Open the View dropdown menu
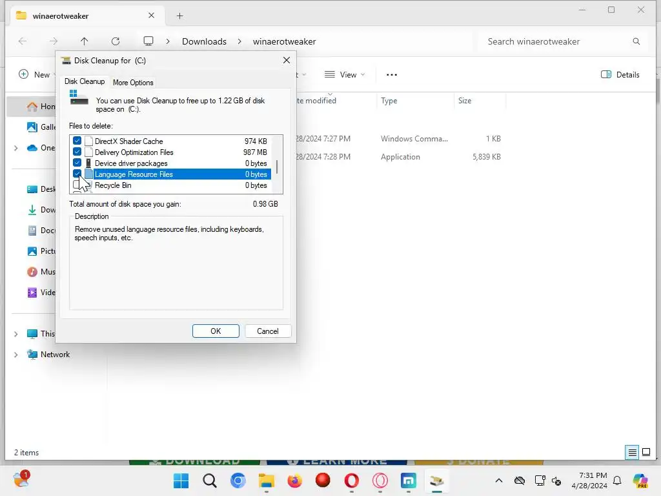Image resolution: width=661 pixels, height=496 pixels. point(345,75)
